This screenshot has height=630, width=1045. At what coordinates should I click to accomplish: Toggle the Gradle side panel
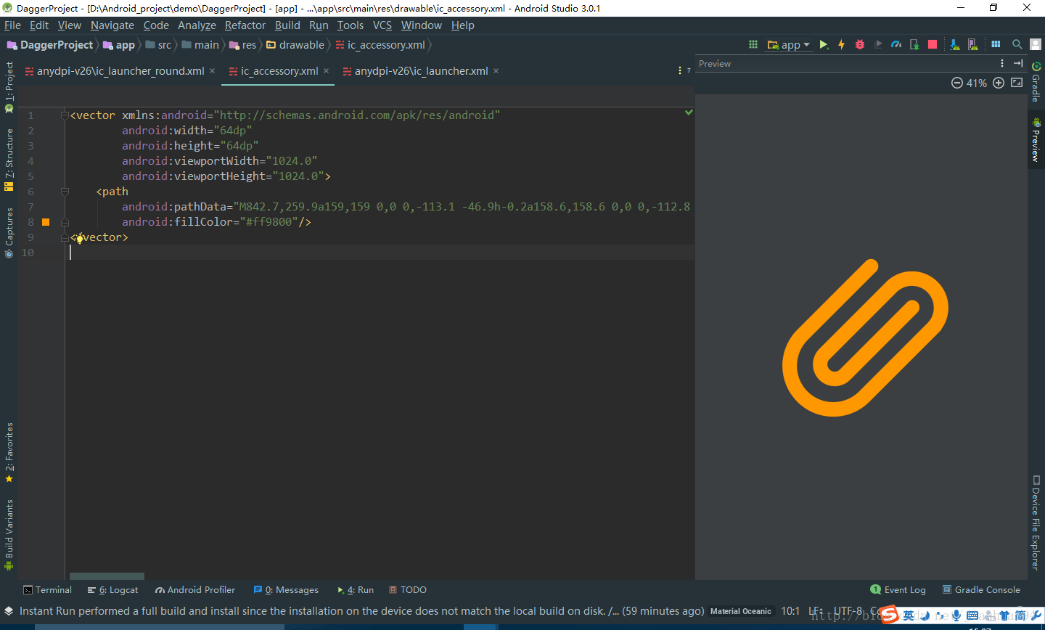click(x=1036, y=82)
